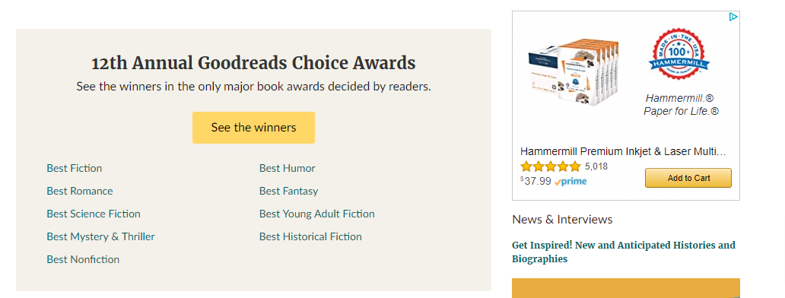This screenshot has width=785, height=298.
Task: Click the Hammermill Made in USA badge
Action: (x=679, y=55)
